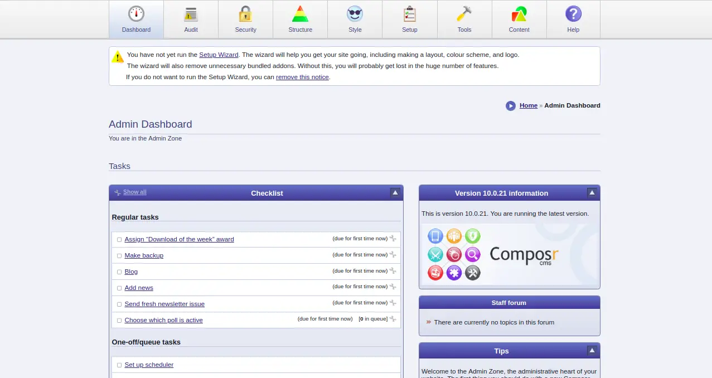Open the Content shapes icon
The width and height of the screenshot is (712, 378).
click(x=519, y=14)
